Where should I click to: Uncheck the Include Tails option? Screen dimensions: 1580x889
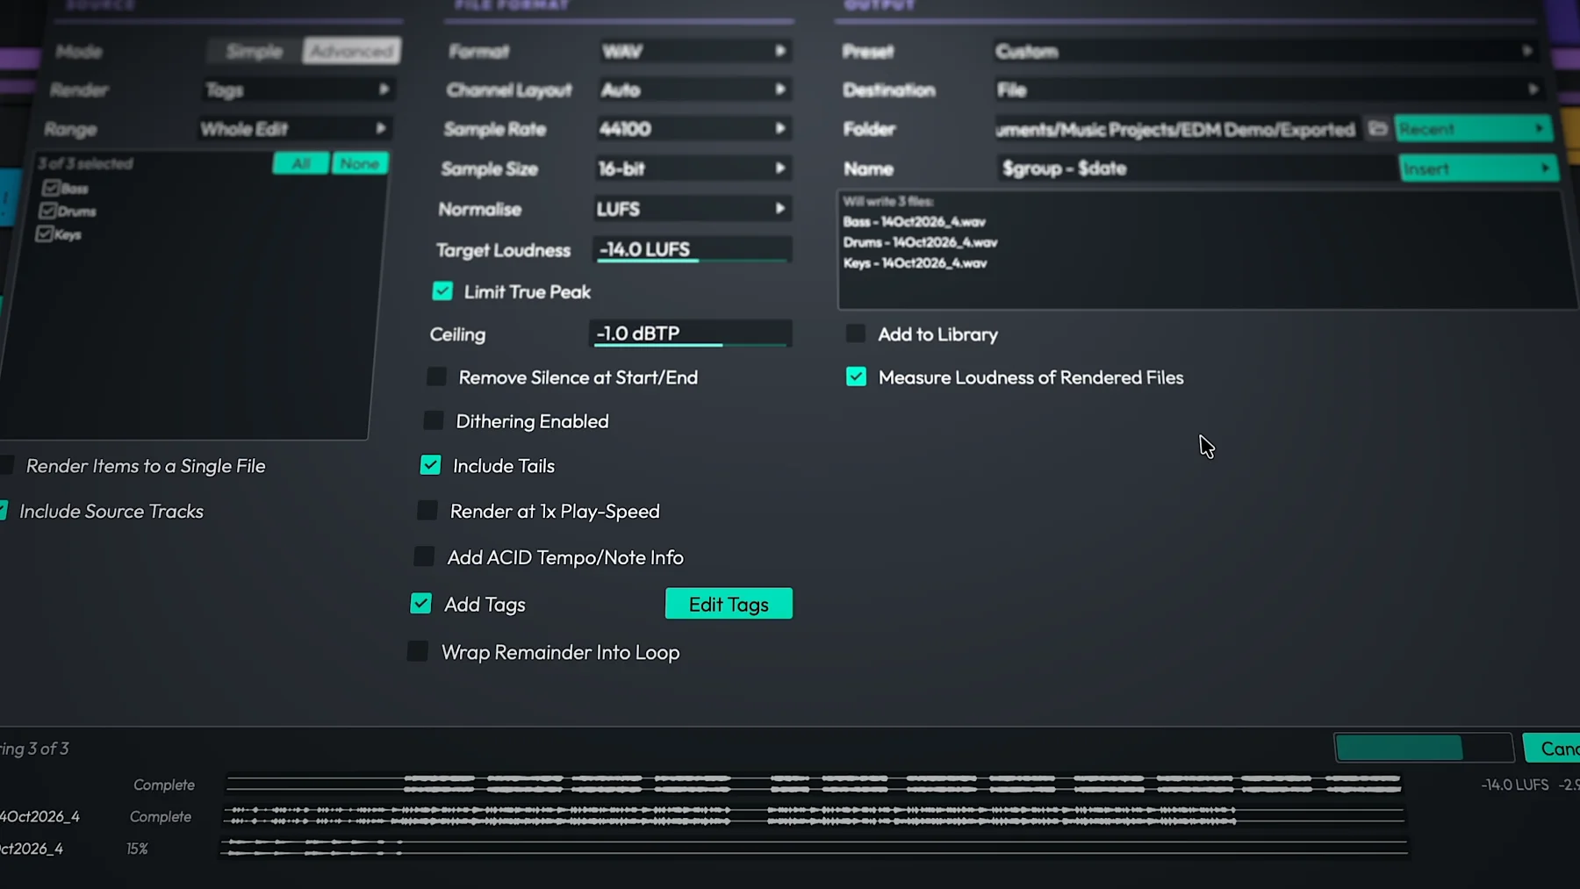coord(430,465)
